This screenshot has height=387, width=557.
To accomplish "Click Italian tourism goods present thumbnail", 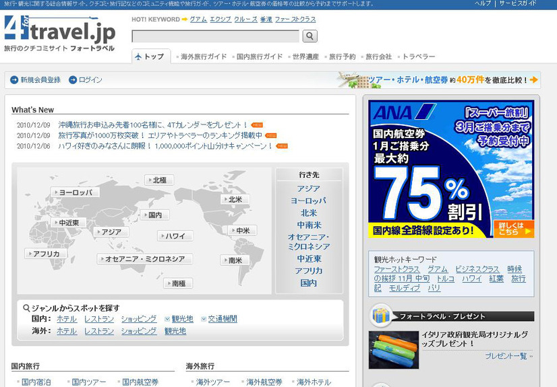I will click(394, 350).
